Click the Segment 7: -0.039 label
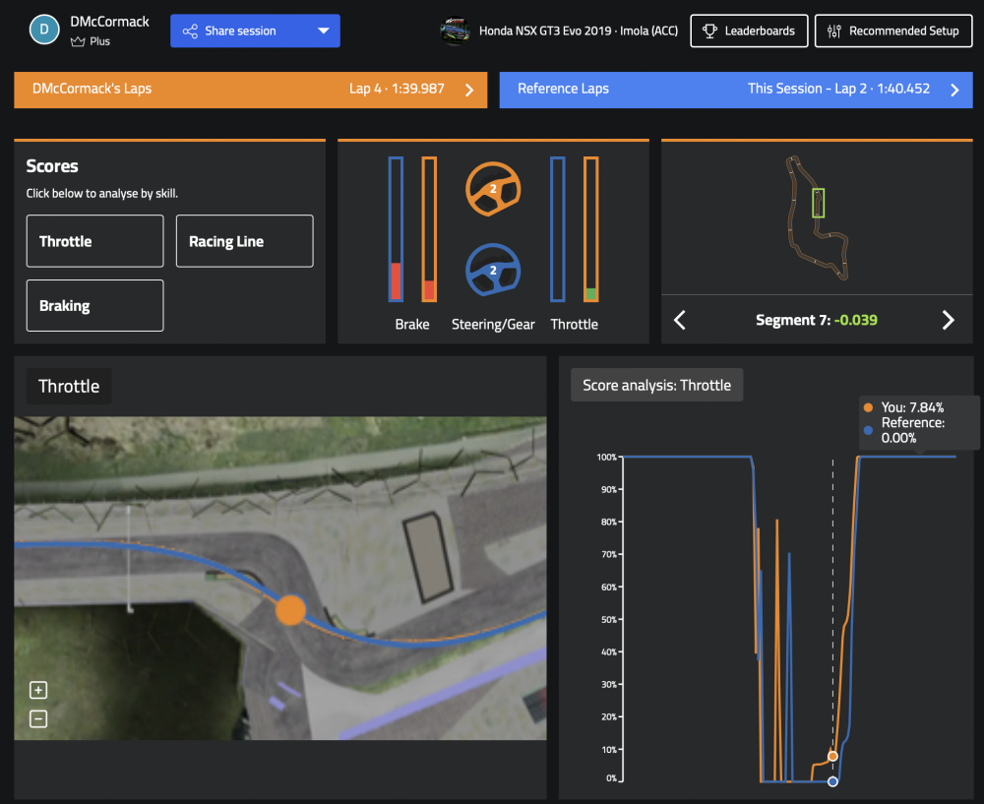Viewport: 984px width, 804px height. click(x=817, y=320)
